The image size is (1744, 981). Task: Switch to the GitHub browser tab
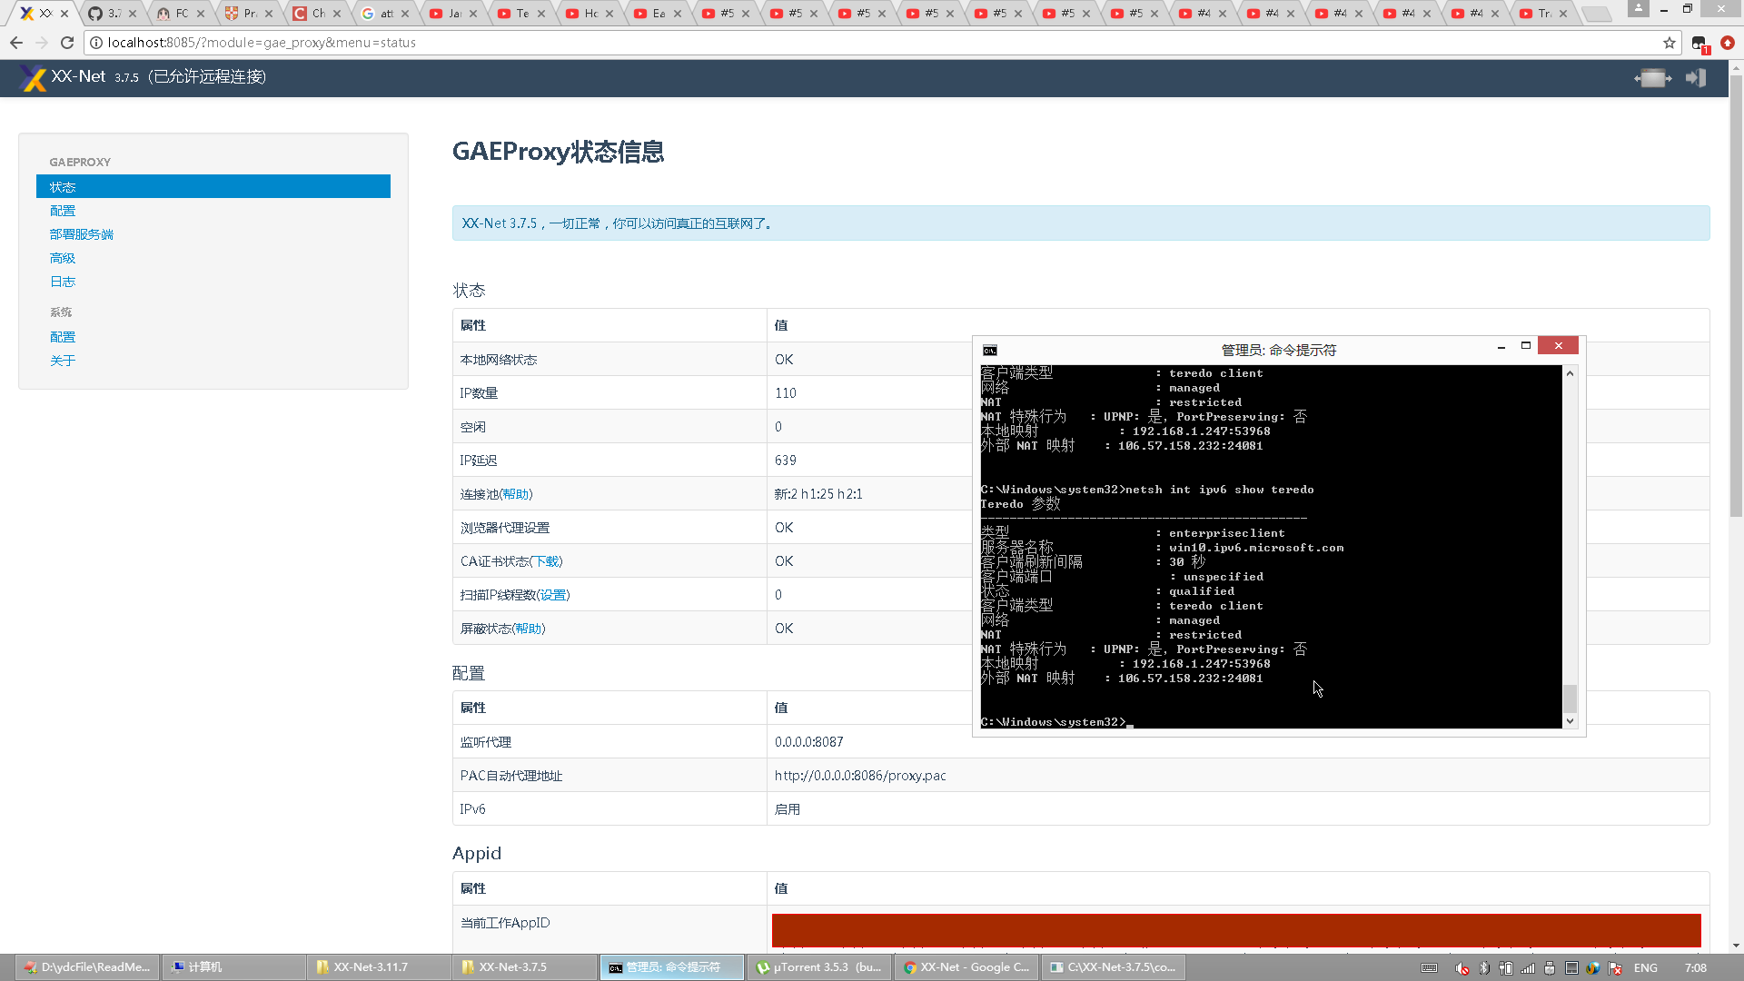(114, 14)
